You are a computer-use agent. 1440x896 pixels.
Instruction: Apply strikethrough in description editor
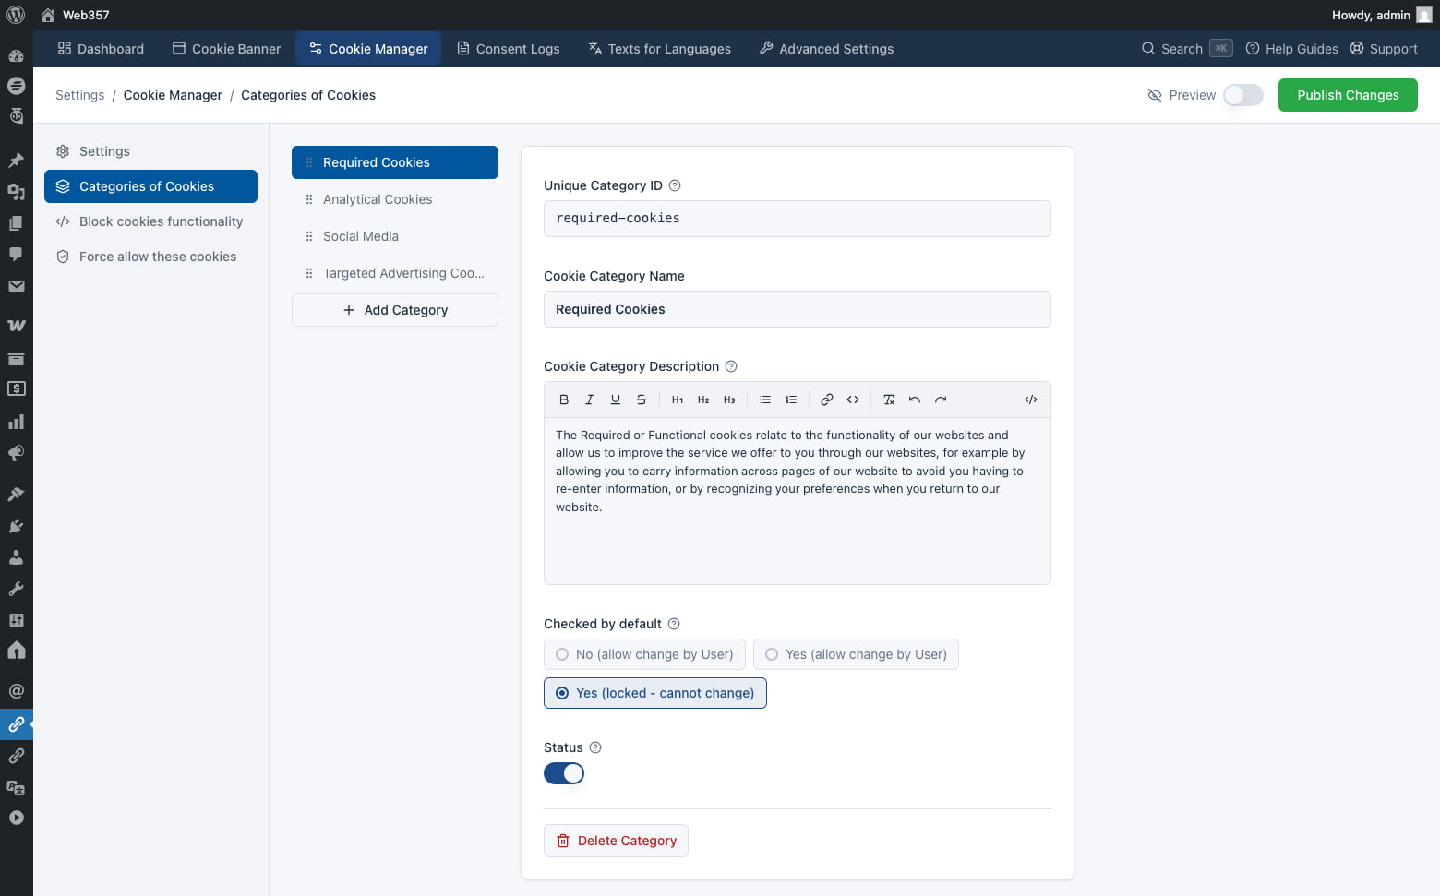click(642, 400)
